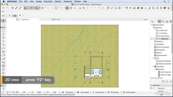Collapse the Stories folder
The height and width of the screenshot is (97, 173).
pyautogui.click(x=153, y=28)
